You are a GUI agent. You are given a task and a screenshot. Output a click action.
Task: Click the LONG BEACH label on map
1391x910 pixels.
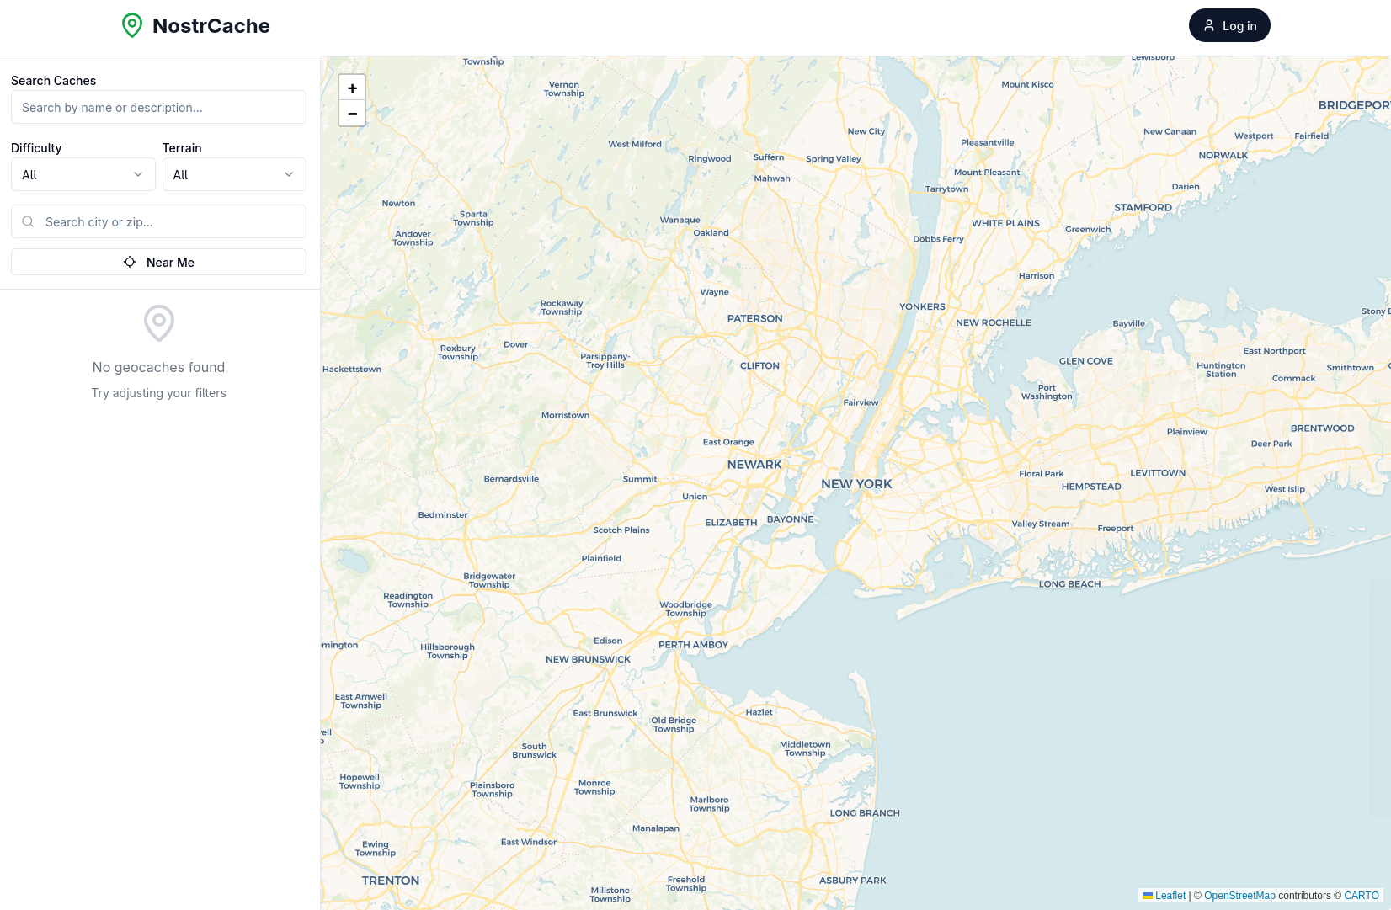pyautogui.click(x=1069, y=584)
